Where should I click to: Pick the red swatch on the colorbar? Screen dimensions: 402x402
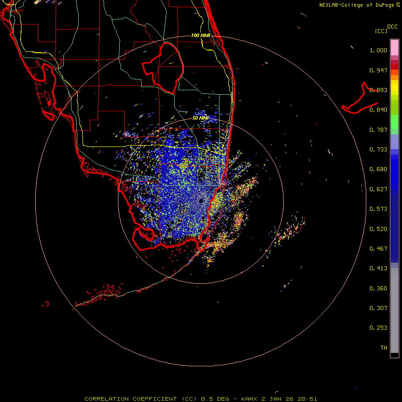394,67
